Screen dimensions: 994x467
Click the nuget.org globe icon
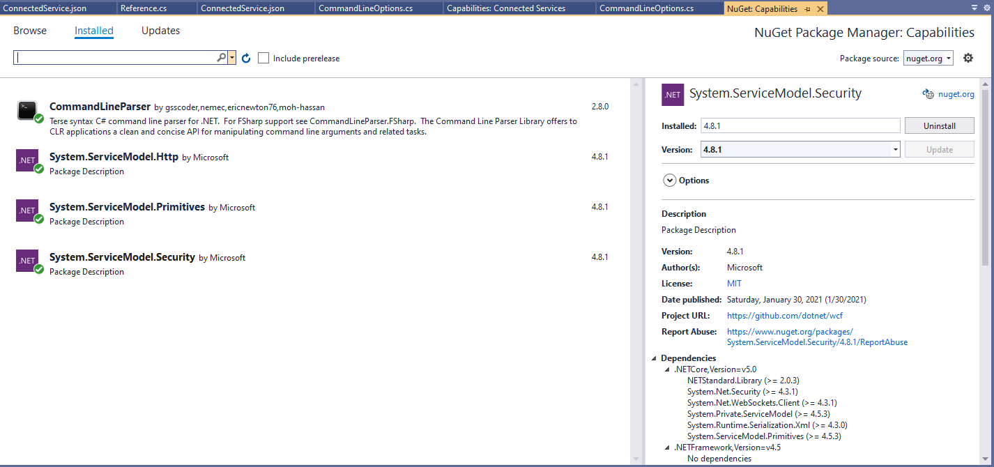pos(927,94)
